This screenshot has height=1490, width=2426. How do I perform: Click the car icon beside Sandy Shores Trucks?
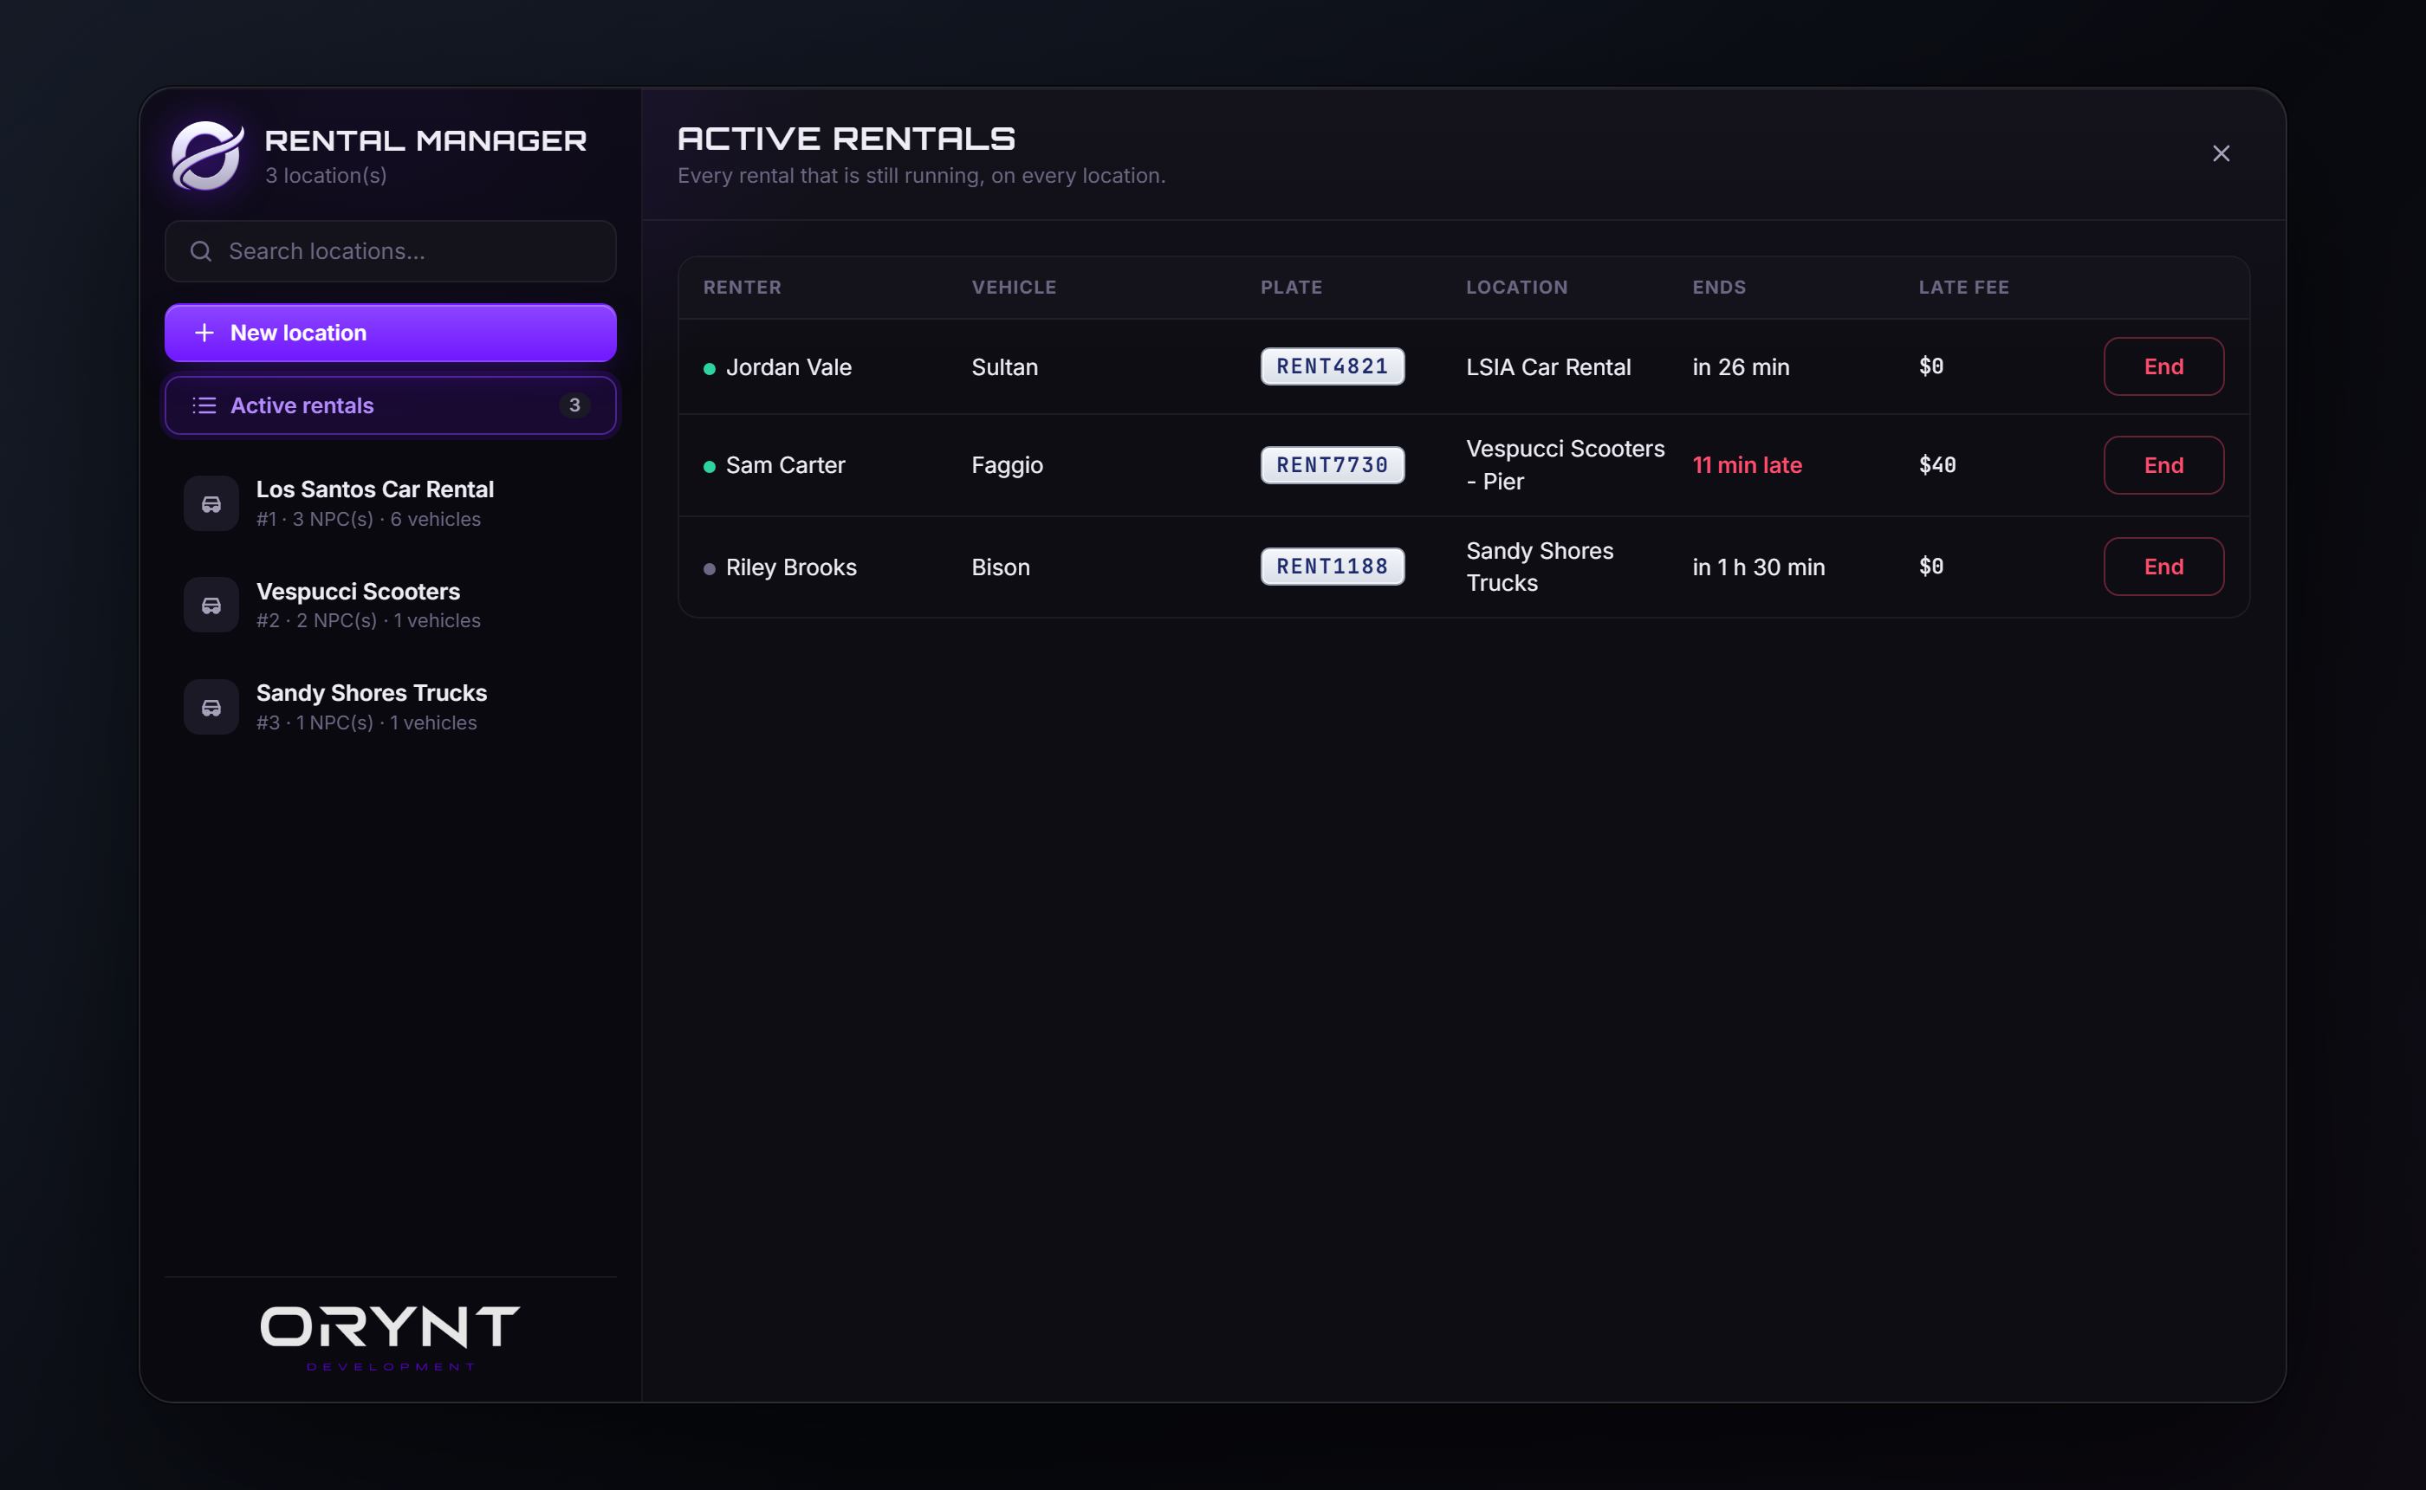pyautogui.click(x=211, y=708)
